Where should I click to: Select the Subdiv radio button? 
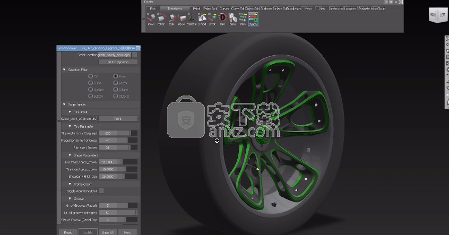90,96
